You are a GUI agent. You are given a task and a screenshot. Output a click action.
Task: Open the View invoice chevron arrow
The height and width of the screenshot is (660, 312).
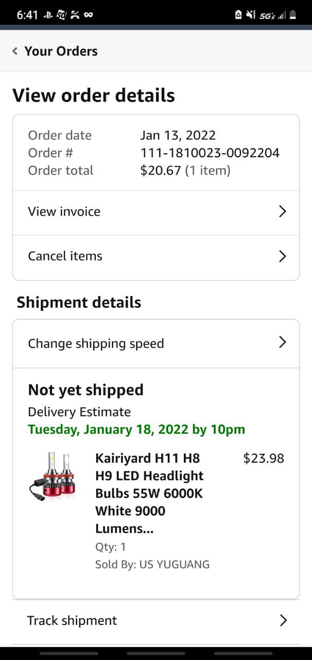coord(282,211)
